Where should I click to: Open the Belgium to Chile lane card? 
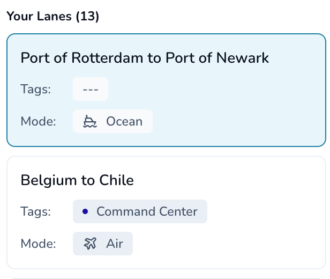(x=166, y=212)
